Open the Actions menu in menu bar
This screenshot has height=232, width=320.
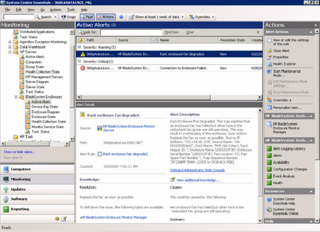pos(55,10)
